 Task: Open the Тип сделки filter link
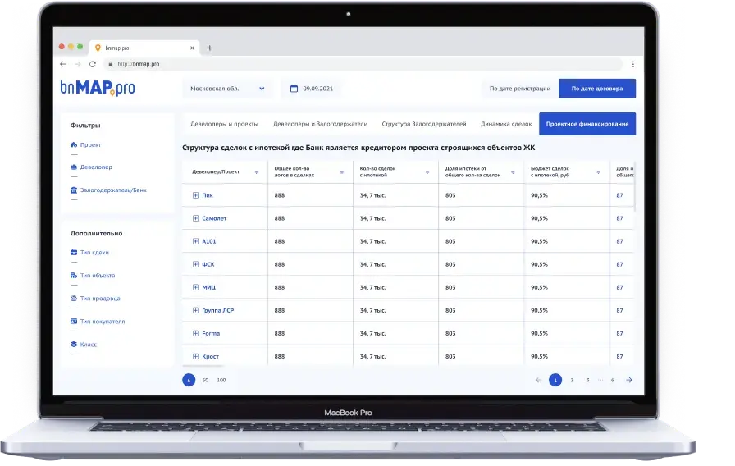point(94,252)
